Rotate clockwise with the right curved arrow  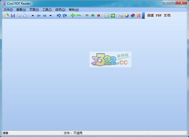coord(65,16)
